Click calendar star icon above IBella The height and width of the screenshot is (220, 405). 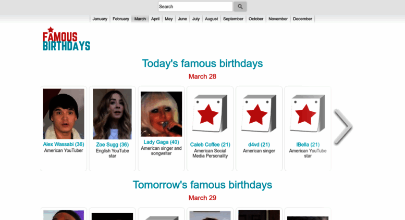coord(308,113)
